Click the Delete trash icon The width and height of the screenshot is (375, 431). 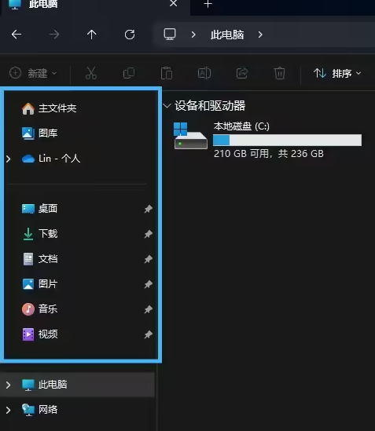coord(279,73)
